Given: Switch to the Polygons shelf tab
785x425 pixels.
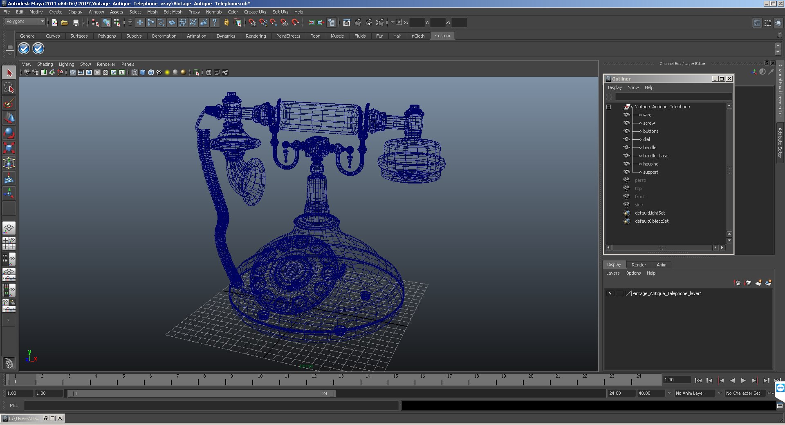Looking at the screenshot, I should [x=107, y=36].
